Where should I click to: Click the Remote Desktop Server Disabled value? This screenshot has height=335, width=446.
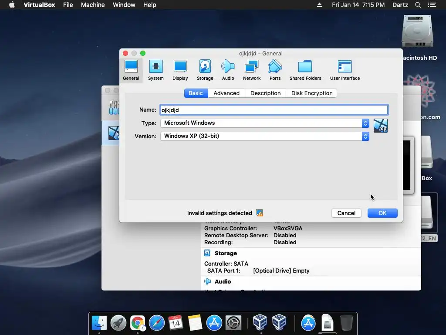pos(285,235)
